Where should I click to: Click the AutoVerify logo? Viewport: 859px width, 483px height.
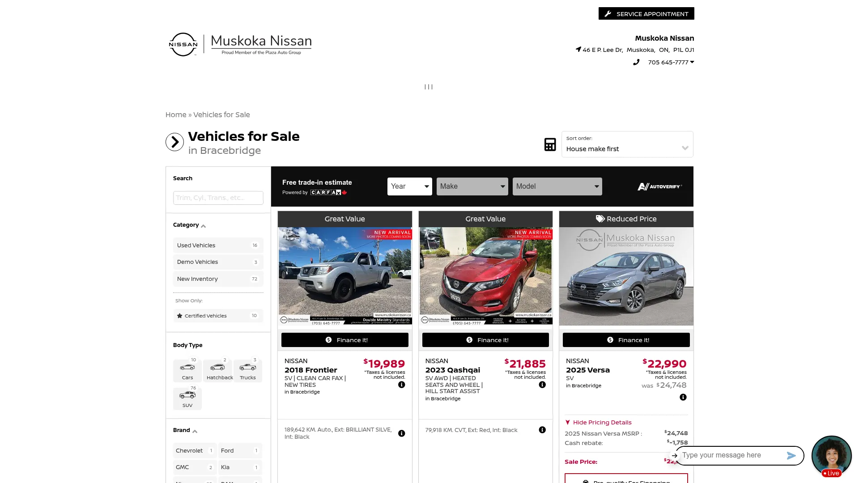(660, 186)
